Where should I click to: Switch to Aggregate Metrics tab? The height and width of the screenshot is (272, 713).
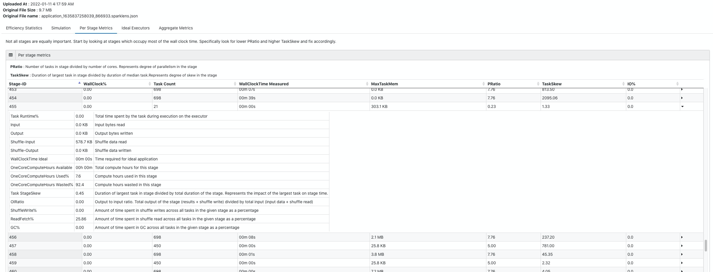[176, 28]
